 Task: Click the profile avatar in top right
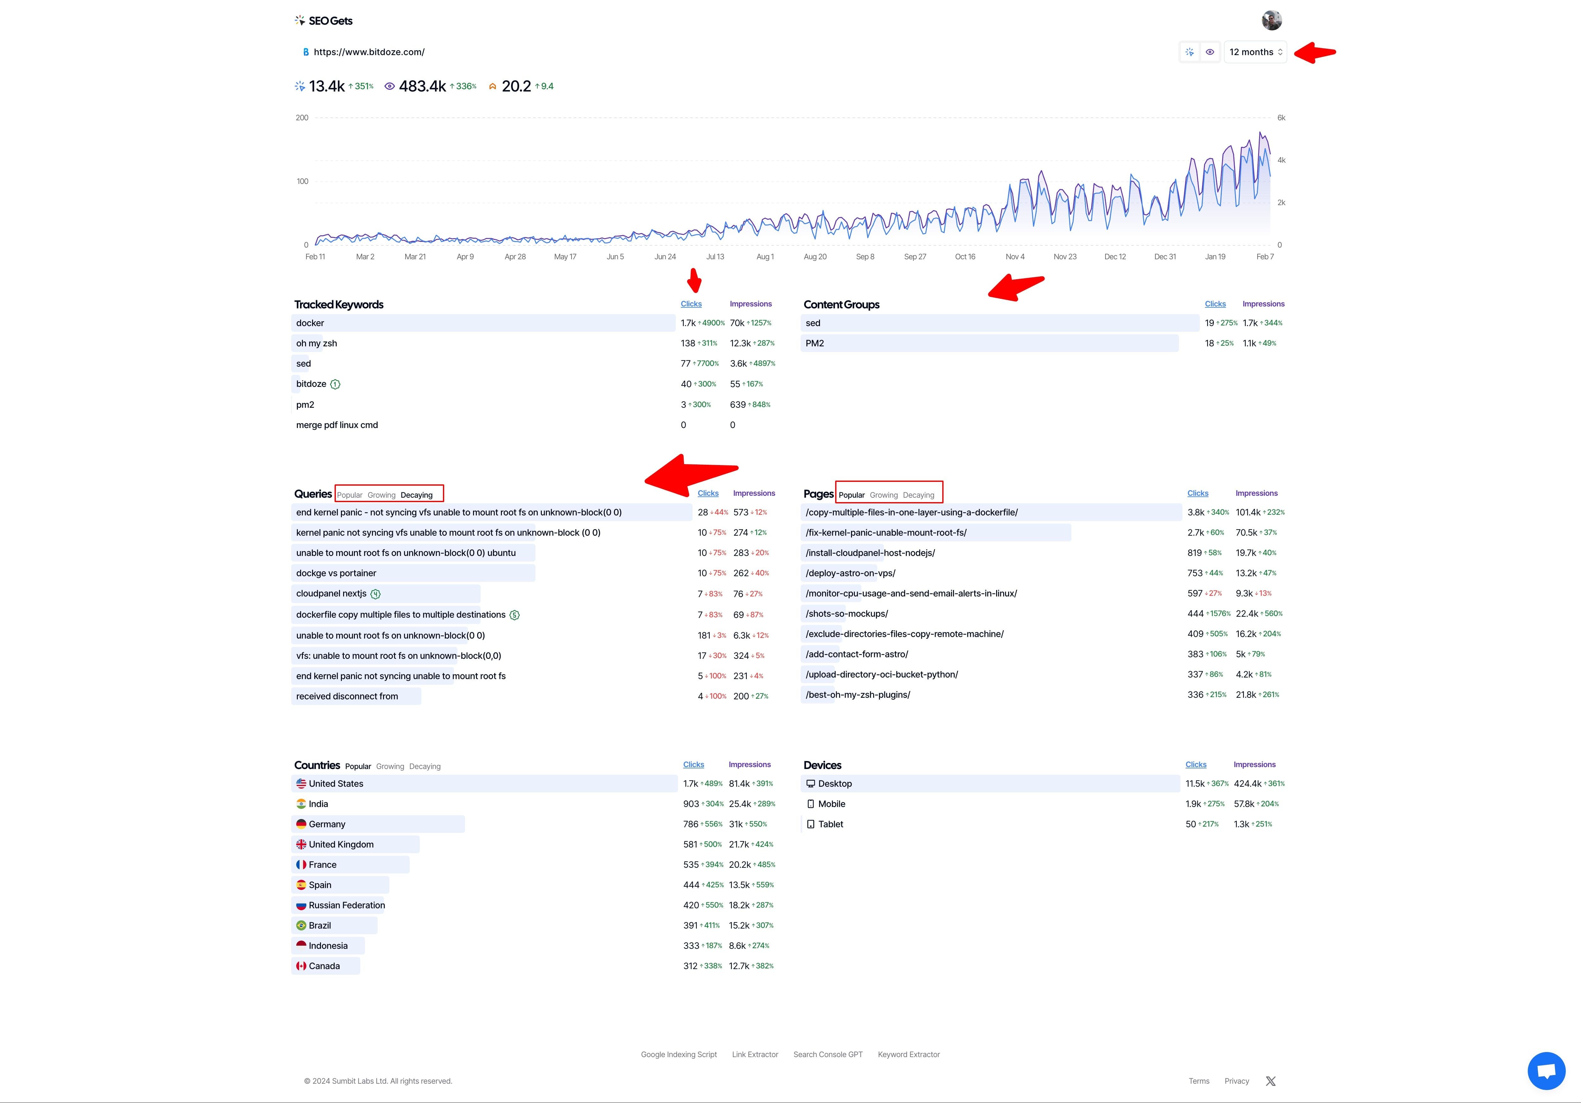pos(1272,20)
